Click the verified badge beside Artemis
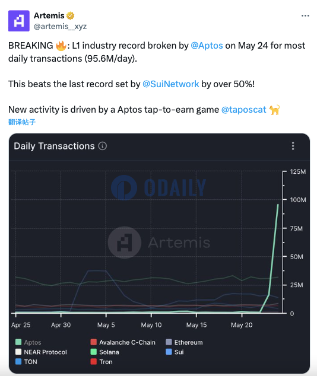Screen dimensions: 317x376 click(x=70, y=16)
